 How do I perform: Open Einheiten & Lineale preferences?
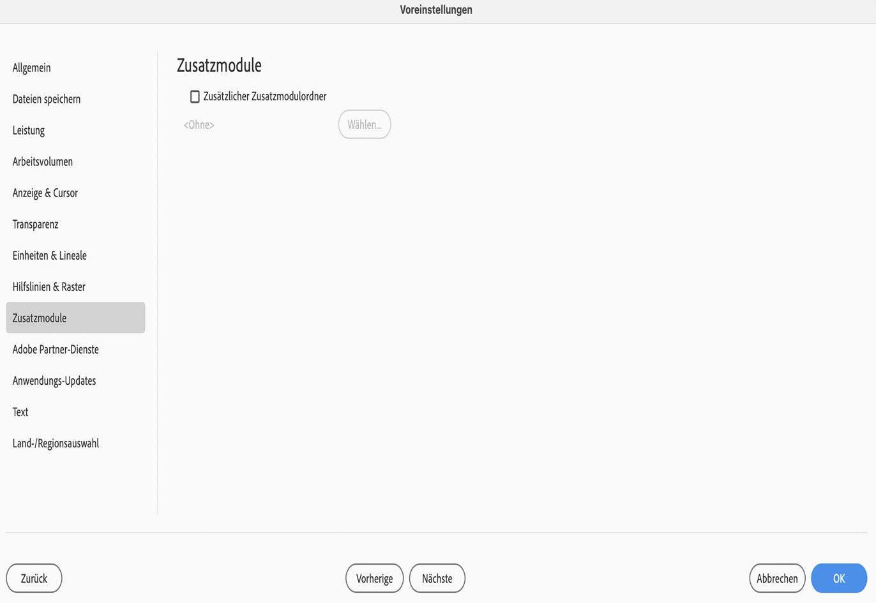click(75, 255)
